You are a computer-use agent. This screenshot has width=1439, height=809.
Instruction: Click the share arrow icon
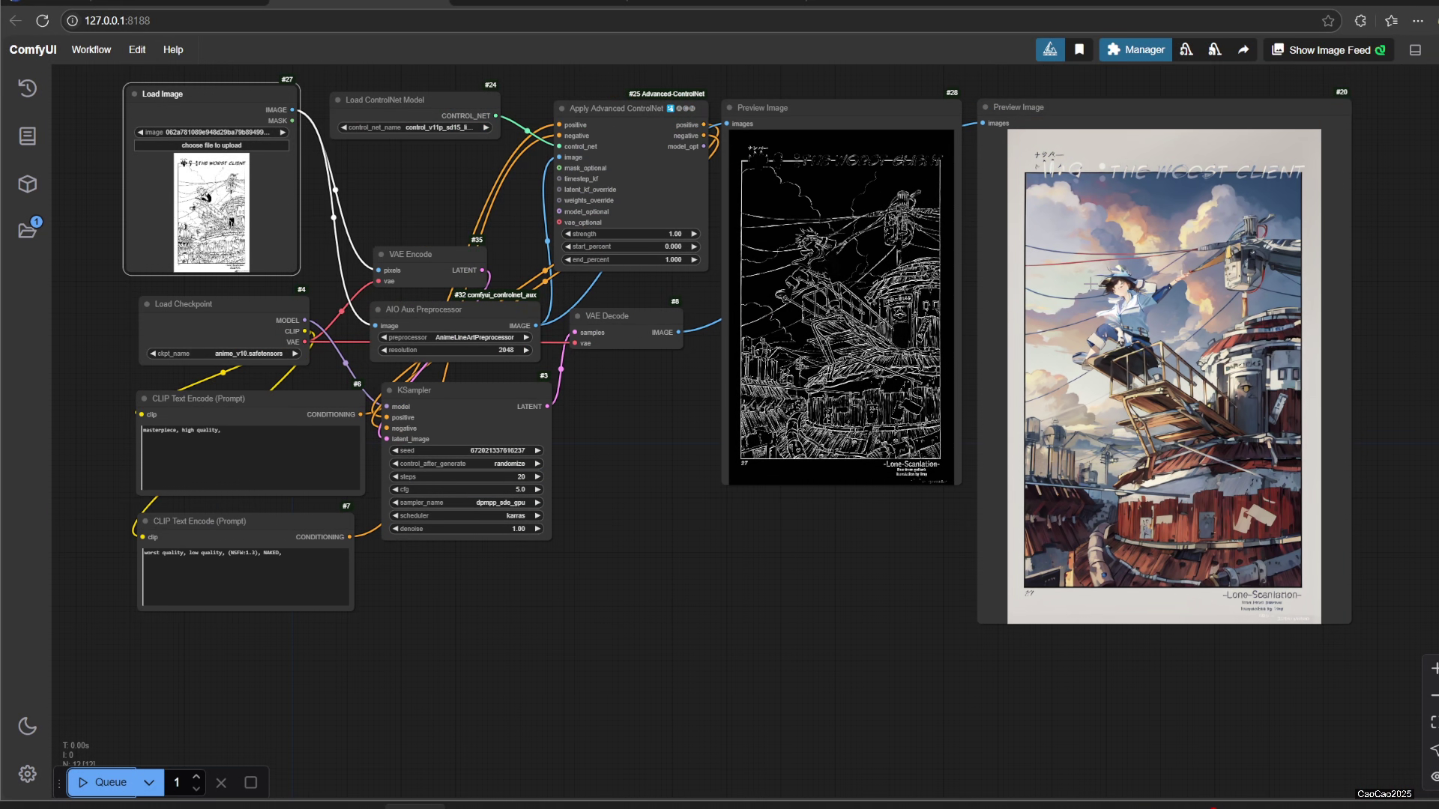pyautogui.click(x=1243, y=49)
